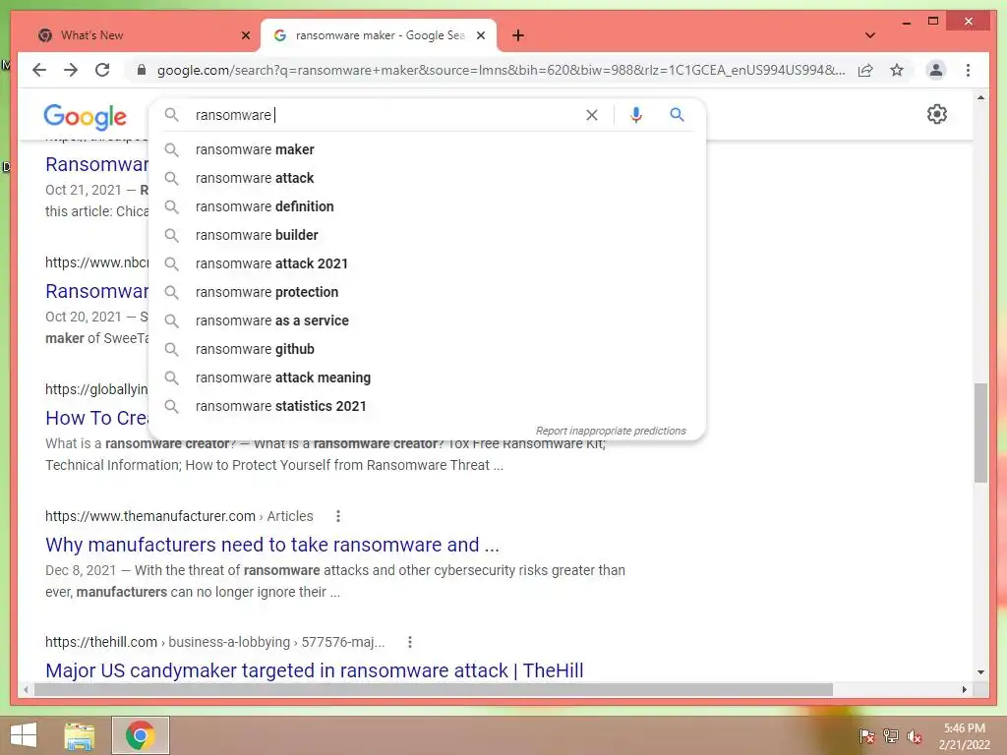Select the ransomware maker Google Search tab
1007x755 pixels.
tap(379, 35)
